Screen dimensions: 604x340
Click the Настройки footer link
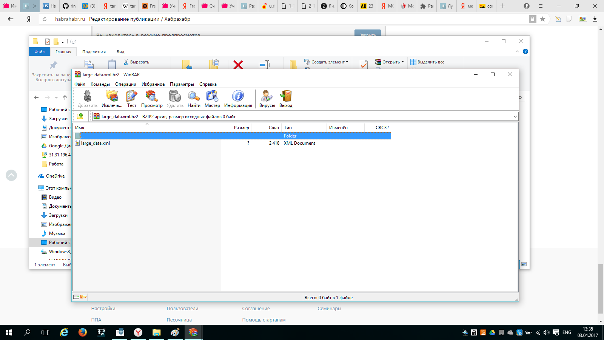(103, 309)
